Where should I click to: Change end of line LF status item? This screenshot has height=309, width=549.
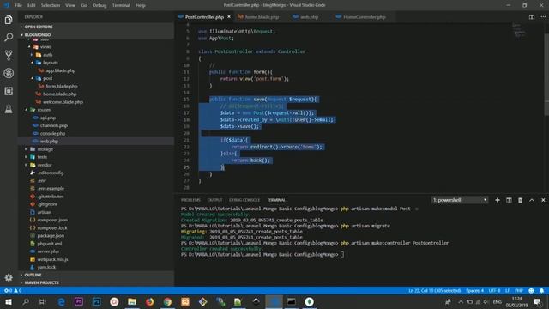tap(507, 291)
